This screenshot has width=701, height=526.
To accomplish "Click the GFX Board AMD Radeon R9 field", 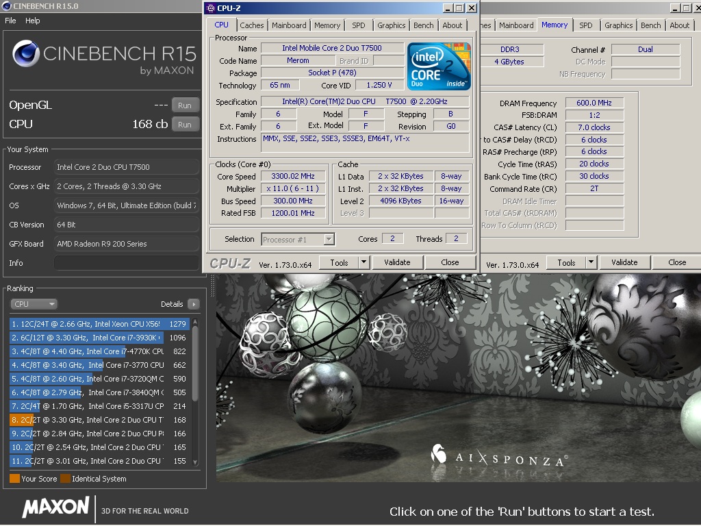I will tap(127, 244).
